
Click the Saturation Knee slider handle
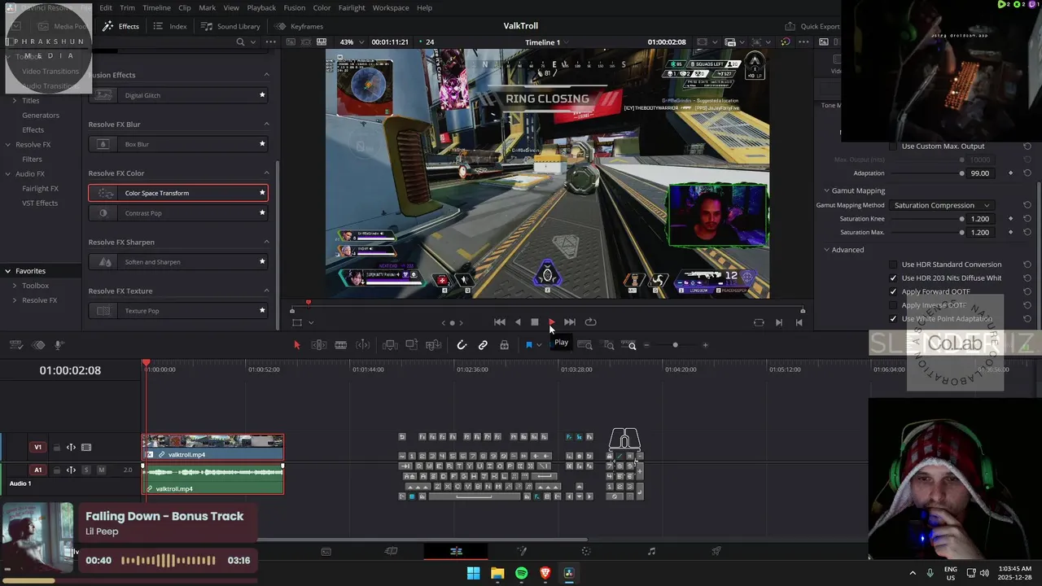(961, 219)
